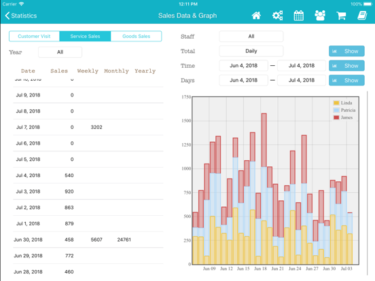Click the Linda yellow legend swatch
Screen dimensions: 375x281
(x=336, y=102)
